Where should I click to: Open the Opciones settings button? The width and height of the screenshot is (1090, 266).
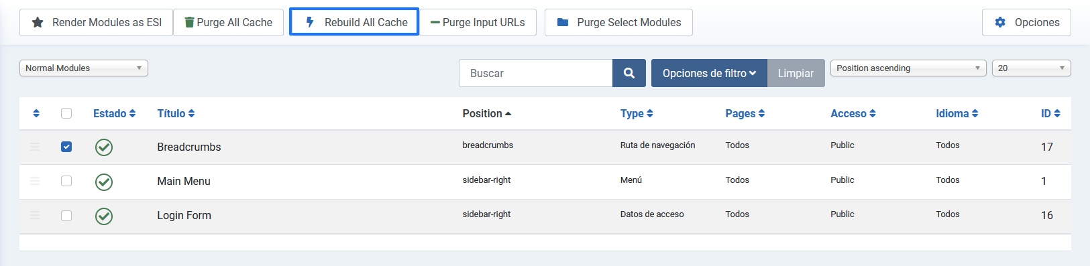point(1026,22)
